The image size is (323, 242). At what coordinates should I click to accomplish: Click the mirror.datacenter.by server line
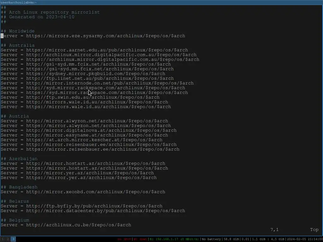coord(93,211)
